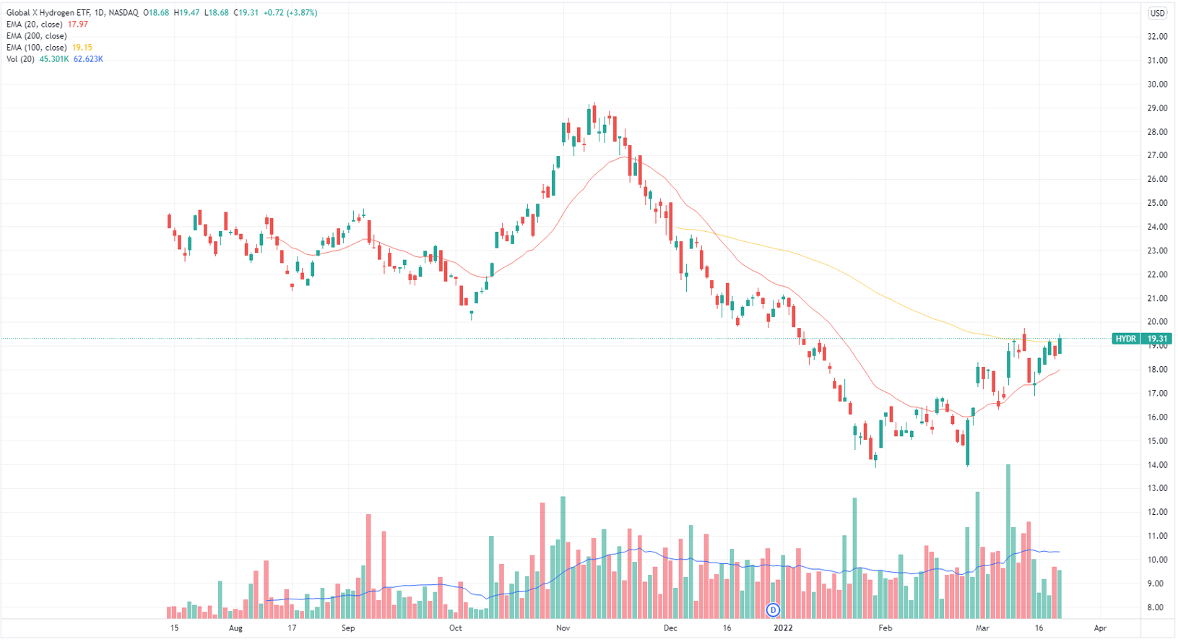Click the 31.00 price axis label
The height and width of the screenshot is (642, 1178).
click(1157, 61)
